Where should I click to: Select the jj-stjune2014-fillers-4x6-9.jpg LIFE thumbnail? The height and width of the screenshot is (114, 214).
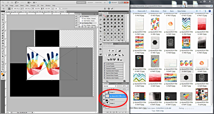click(186, 42)
